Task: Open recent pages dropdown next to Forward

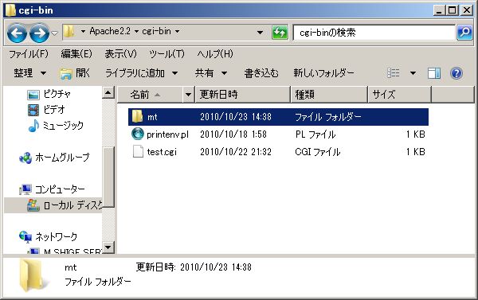Action: click(54, 33)
